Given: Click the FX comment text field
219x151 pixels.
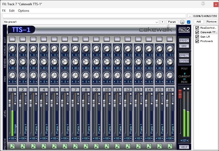Looking at the screenshot, I should tap(95, 16).
